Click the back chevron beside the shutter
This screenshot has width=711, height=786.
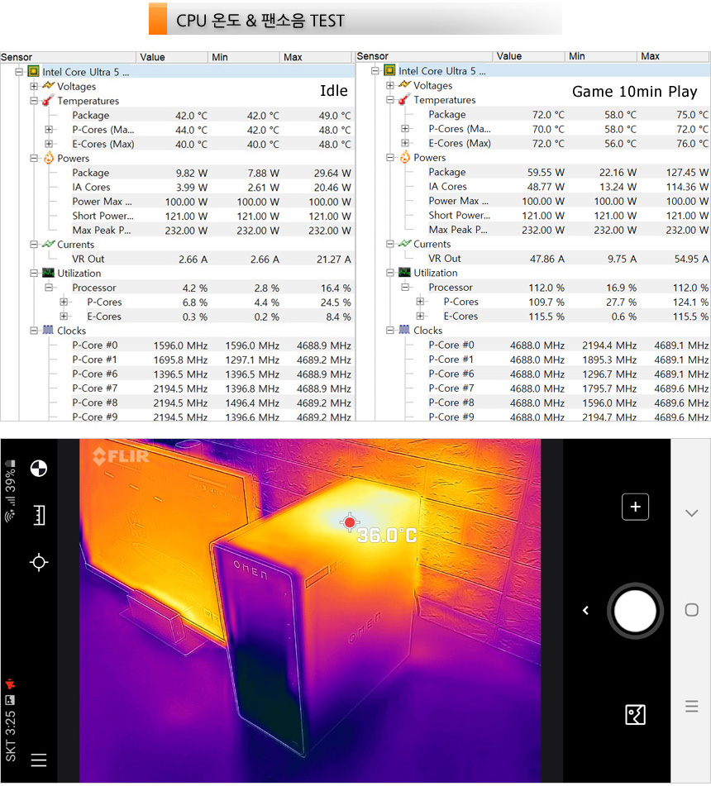pyautogui.click(x=585, y=611)
